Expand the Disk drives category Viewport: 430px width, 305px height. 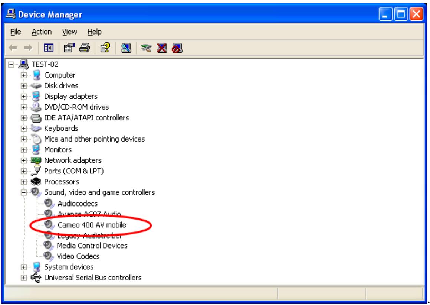pyautogui.click(x=24, y=86)
